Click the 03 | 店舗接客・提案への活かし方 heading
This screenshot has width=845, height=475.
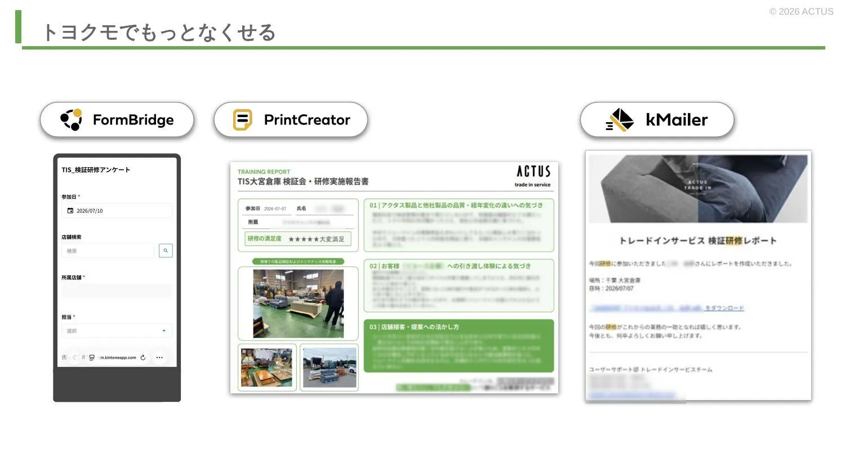(414, 327)
